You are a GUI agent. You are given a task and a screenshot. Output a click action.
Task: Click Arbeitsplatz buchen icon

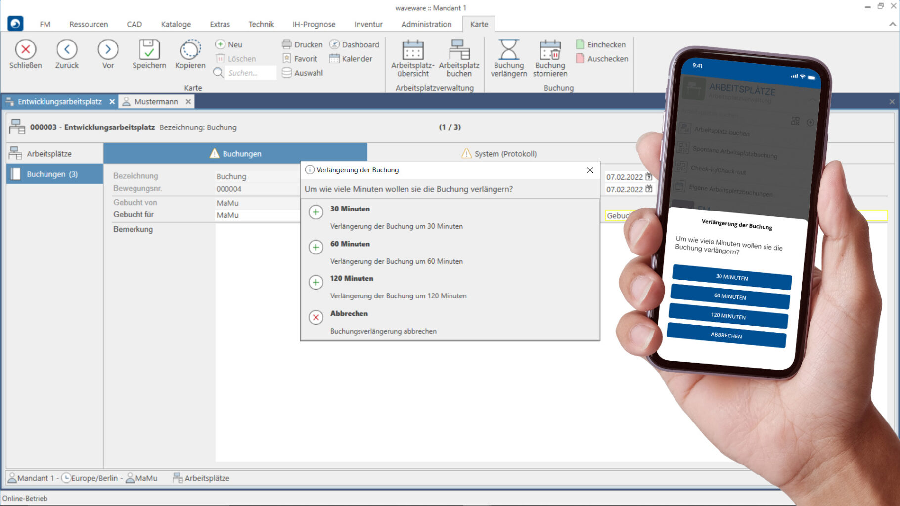[x=458, y=50]
